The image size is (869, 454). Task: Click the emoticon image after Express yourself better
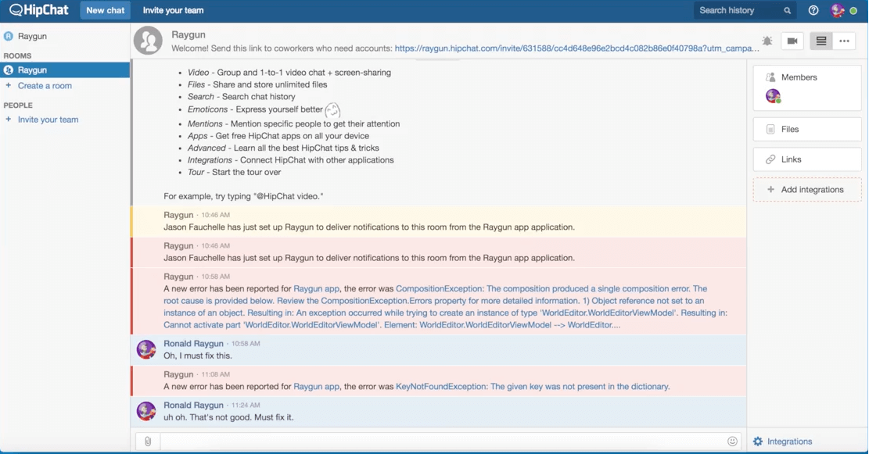point(332,110)
